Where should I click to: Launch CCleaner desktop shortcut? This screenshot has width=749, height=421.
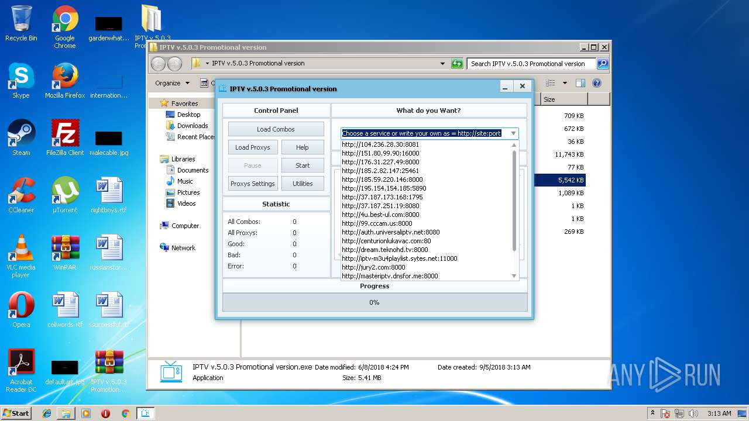(x=21, y=195)
